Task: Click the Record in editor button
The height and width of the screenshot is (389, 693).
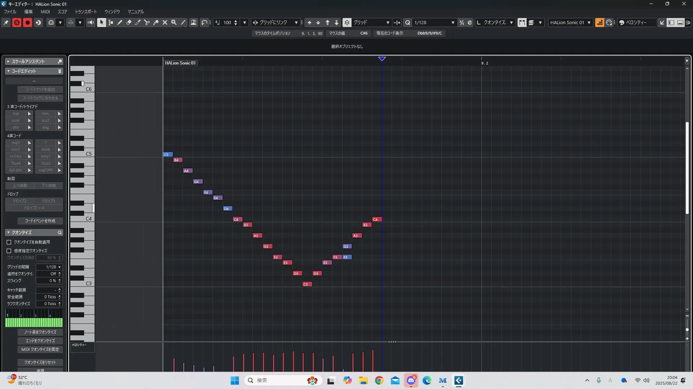Action: pyautogui.click(x=27, y=22)
